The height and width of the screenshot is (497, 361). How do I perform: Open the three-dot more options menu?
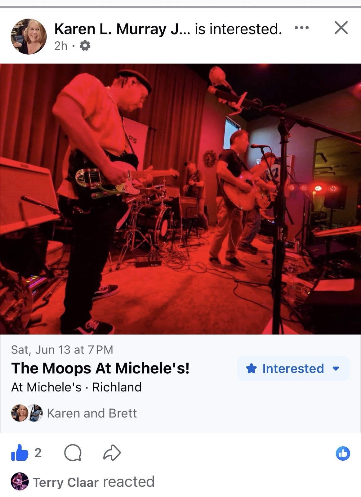[x=301, y=28]
